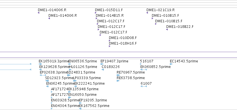Click the glyph under EN06536.5prime
The height and width of the screenshot is (110, 237).
click(x=70, y=64)
